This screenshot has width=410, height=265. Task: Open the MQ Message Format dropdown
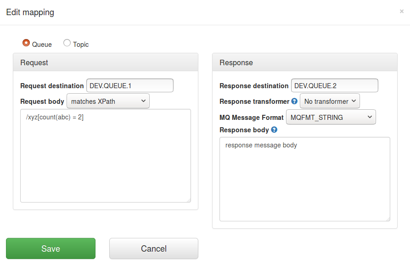[x=331, y=117]
